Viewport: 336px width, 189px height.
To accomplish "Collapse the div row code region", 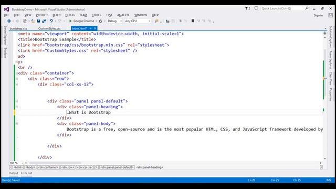I will coord(17,79).
